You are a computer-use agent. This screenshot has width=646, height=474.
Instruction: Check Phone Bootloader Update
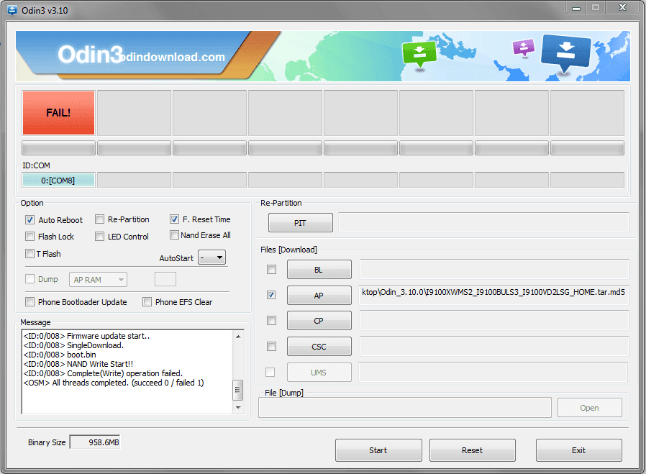29,302
